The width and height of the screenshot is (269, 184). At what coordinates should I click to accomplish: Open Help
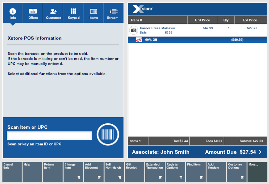point(32,172)
